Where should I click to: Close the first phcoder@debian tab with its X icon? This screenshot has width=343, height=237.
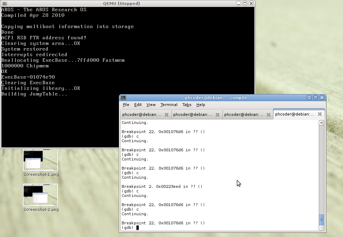point(167,114)
